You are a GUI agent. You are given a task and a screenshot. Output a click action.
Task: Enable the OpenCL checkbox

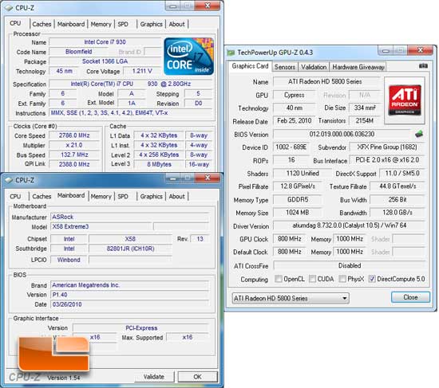pos(279,279)
